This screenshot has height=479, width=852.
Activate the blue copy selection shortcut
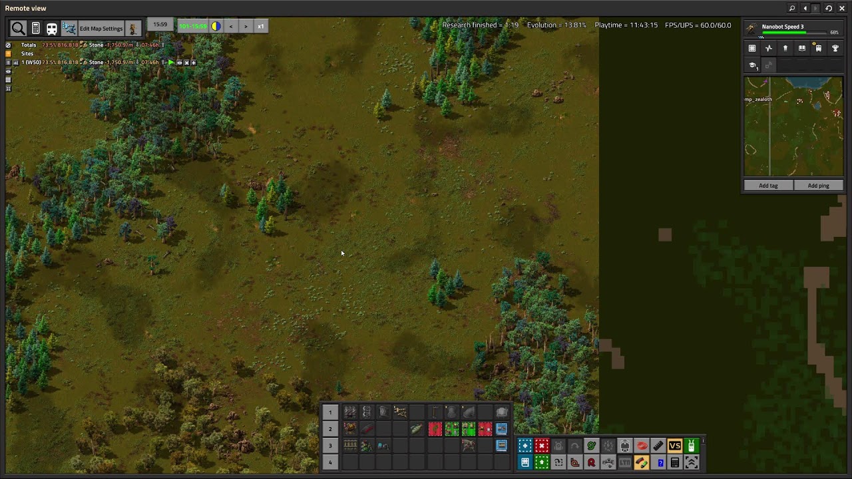(x=525, y=446)
